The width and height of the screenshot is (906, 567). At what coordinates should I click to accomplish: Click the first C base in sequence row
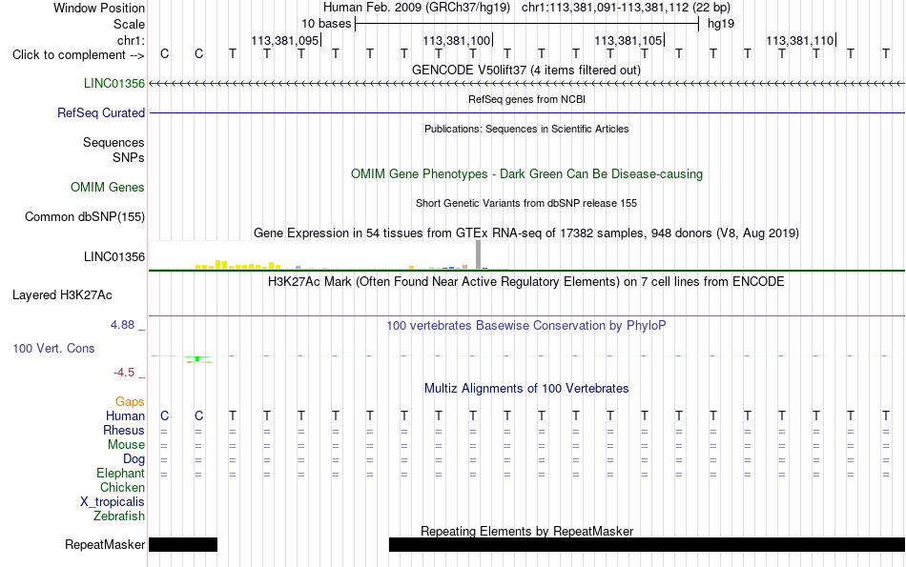(x=165, y=54)
